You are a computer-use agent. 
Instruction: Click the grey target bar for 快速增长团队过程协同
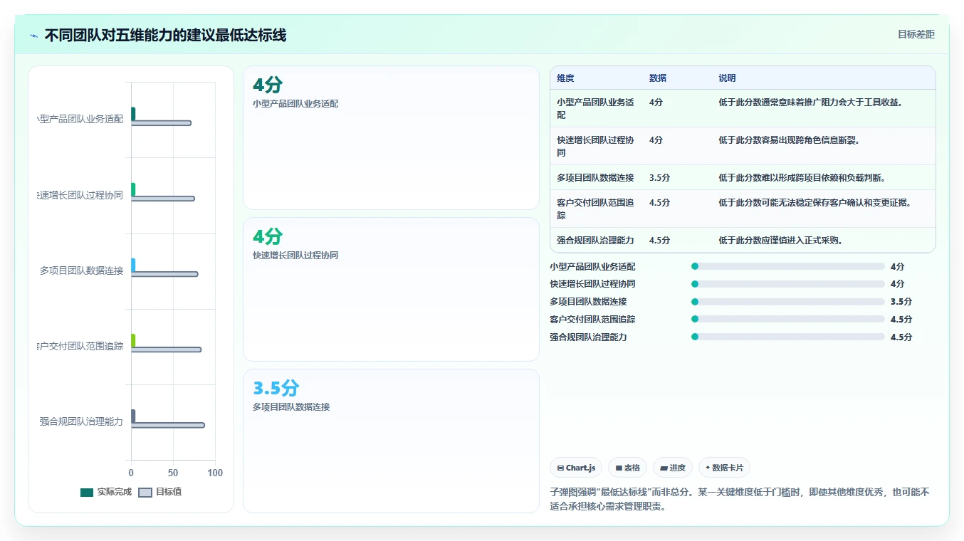coord(162,199)
